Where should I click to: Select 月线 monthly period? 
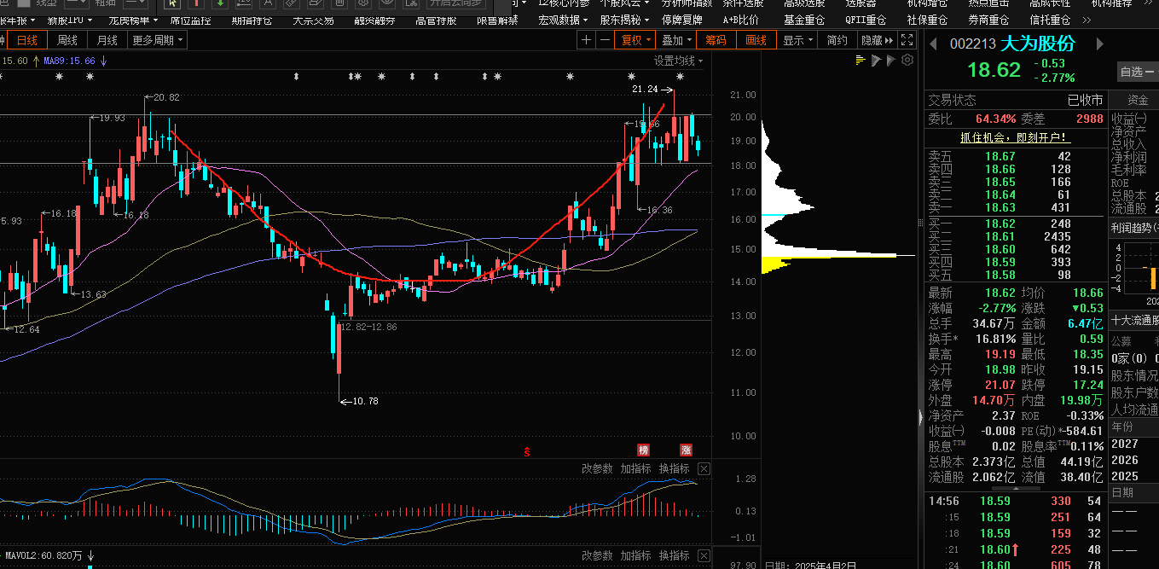pos(107,40)
